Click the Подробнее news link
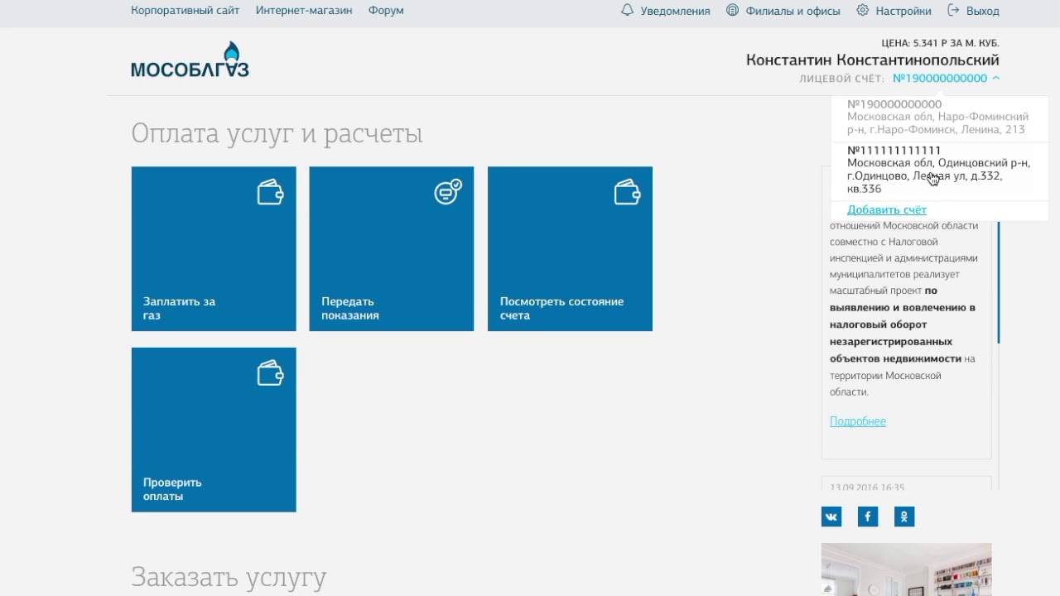Viewport: 1060px width, 596px height. (858, 421)
